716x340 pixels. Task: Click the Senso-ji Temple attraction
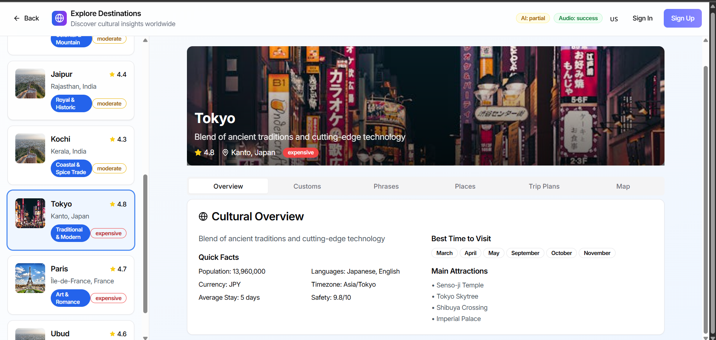click(457, 285)
